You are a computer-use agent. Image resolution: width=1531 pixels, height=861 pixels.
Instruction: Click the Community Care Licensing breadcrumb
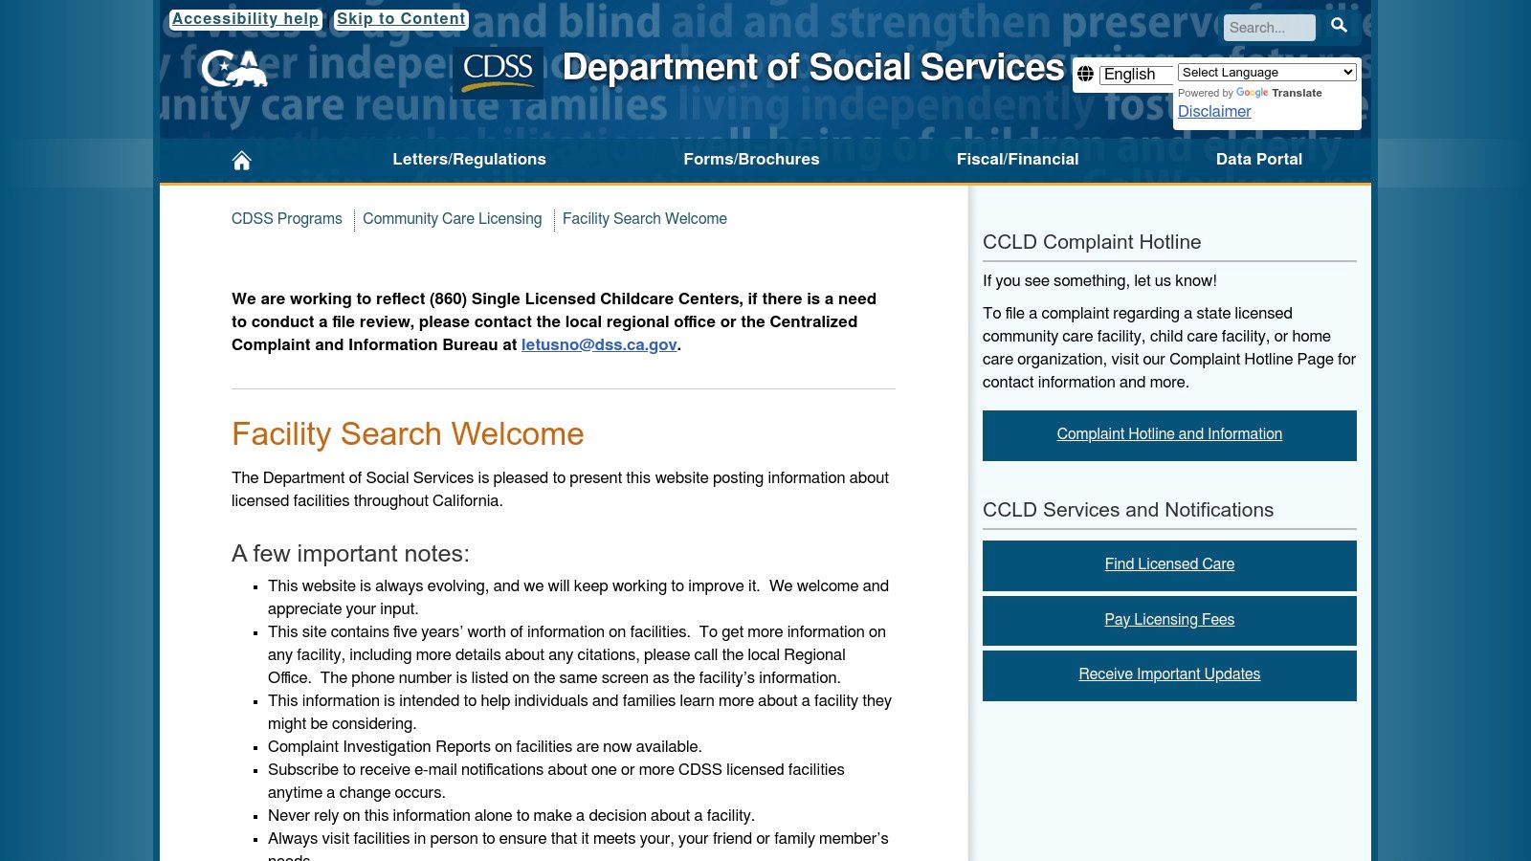452,219
